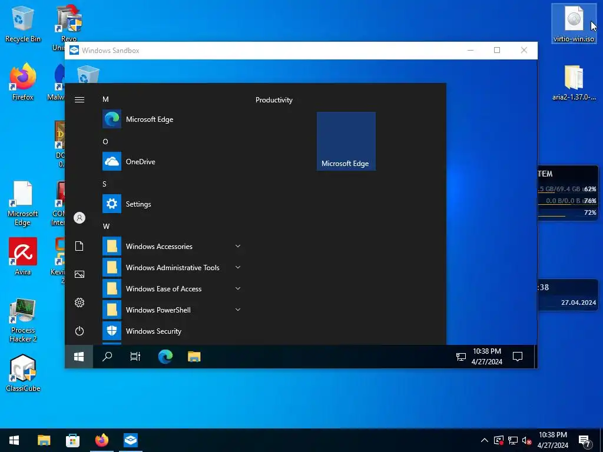Select the Avira desktop shortcut
Image resolution: width=603 pixels, height=452 pixels.
23,257
